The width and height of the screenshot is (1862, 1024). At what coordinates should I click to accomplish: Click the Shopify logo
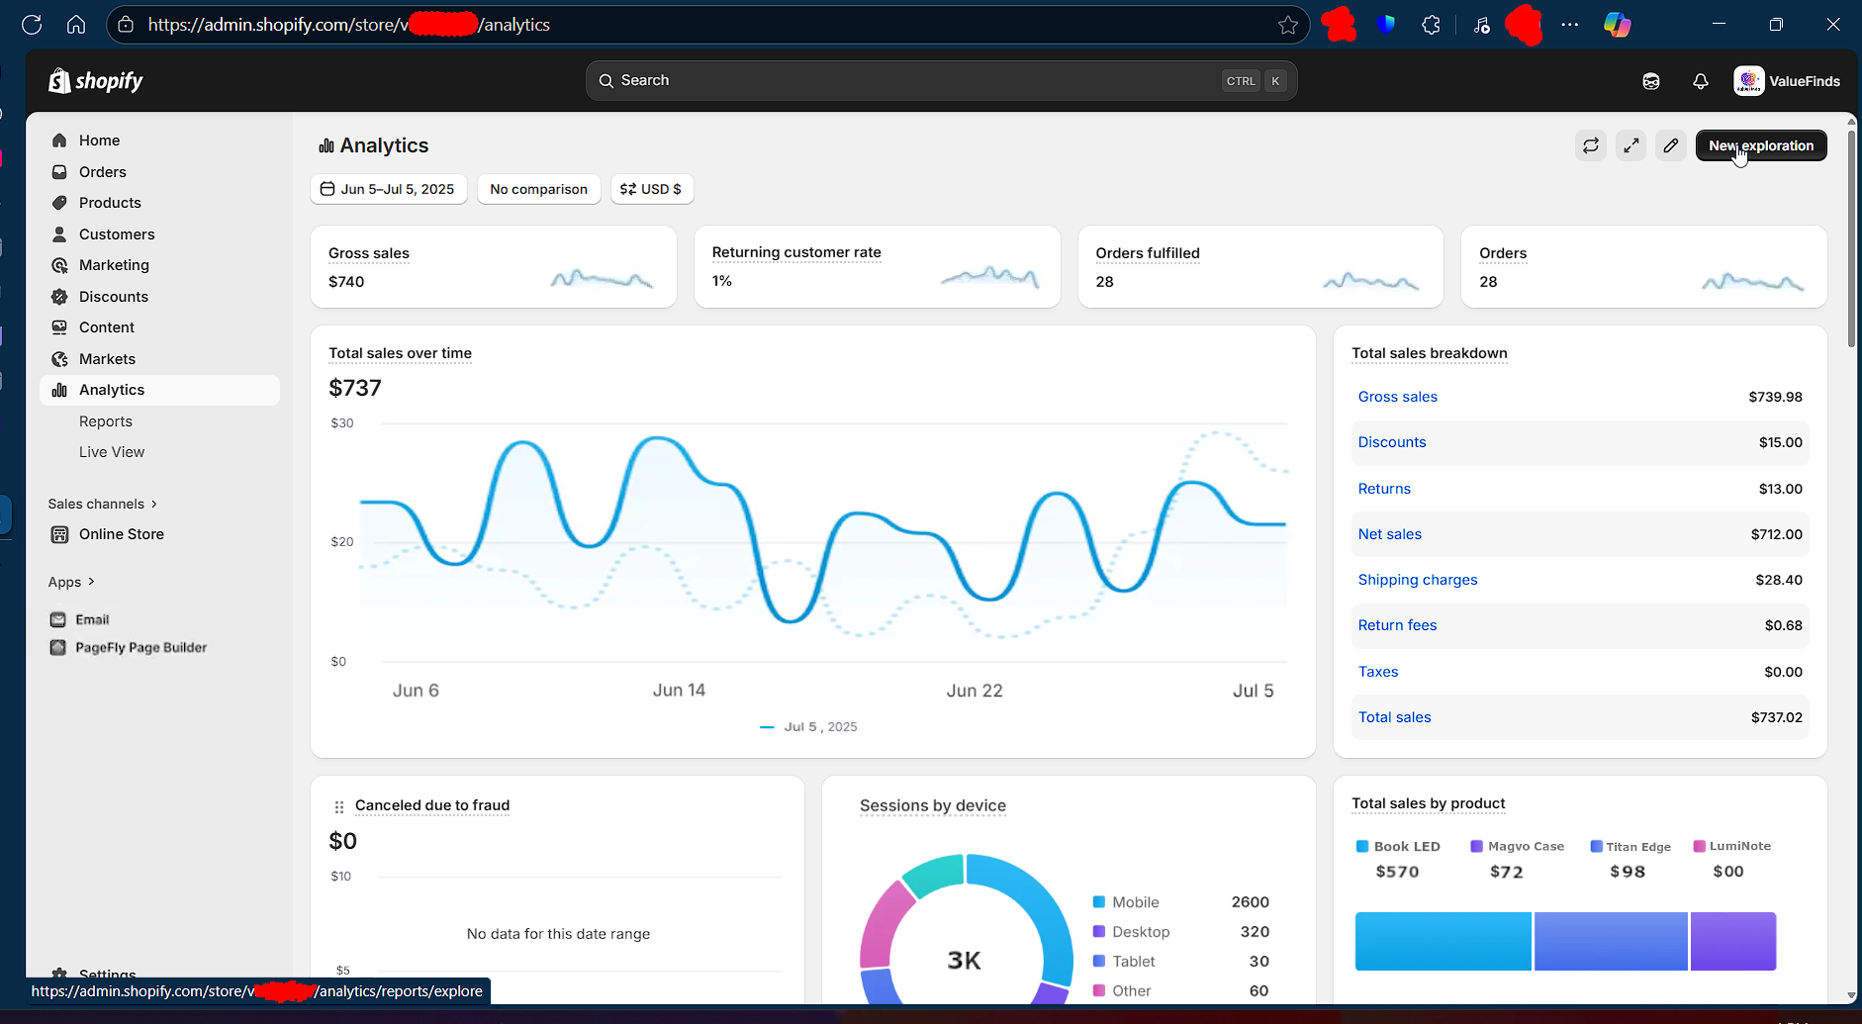pos(96,81)
